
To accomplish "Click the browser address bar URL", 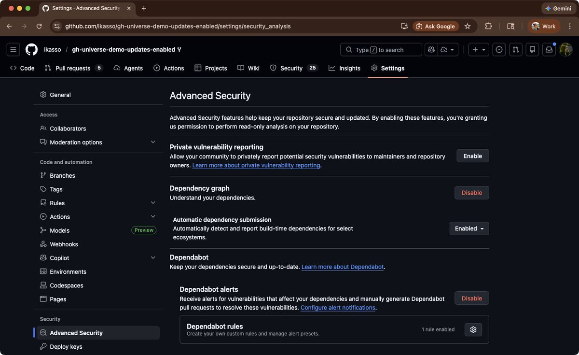I will (178, 27).
